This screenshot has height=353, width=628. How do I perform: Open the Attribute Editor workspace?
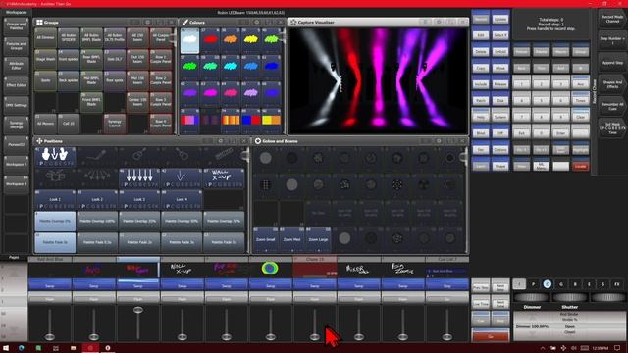(x=16, y=66)
